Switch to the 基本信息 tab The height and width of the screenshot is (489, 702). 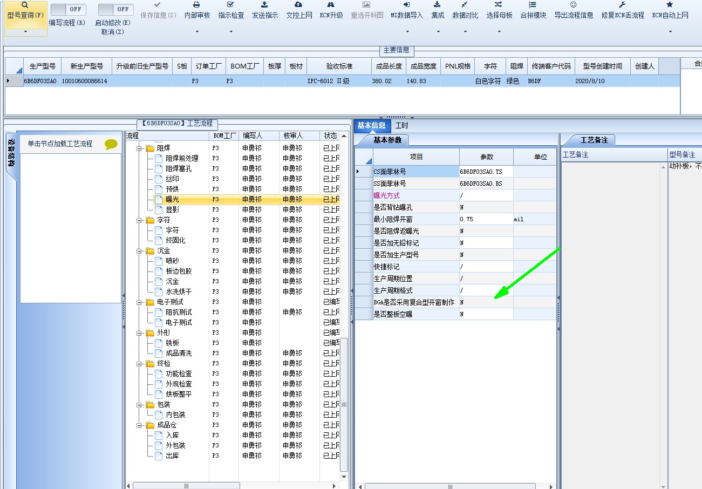click(371, 125)
